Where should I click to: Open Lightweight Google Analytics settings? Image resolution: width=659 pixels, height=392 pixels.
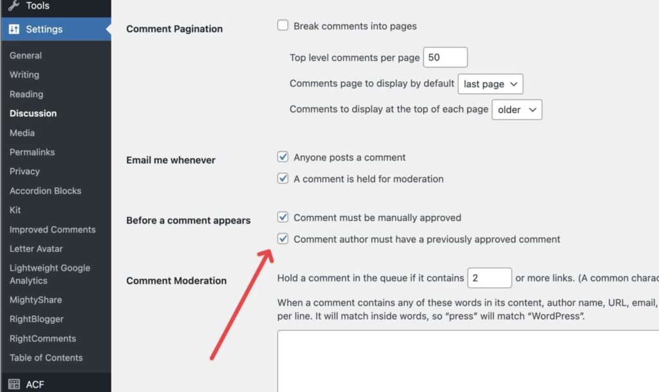[x=50, y=274]
